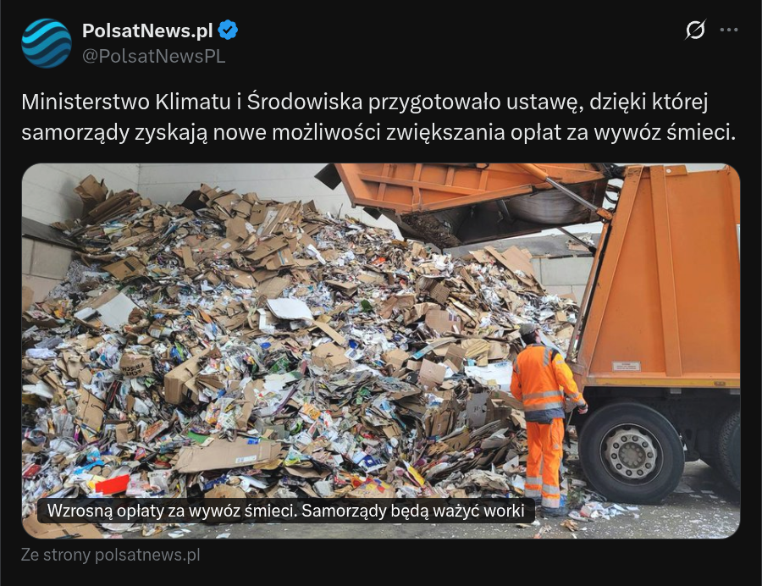Viewport: 762px width, 586px height.
Task: Click the red item at bottom of waste pile
Action: pos(113,484)
